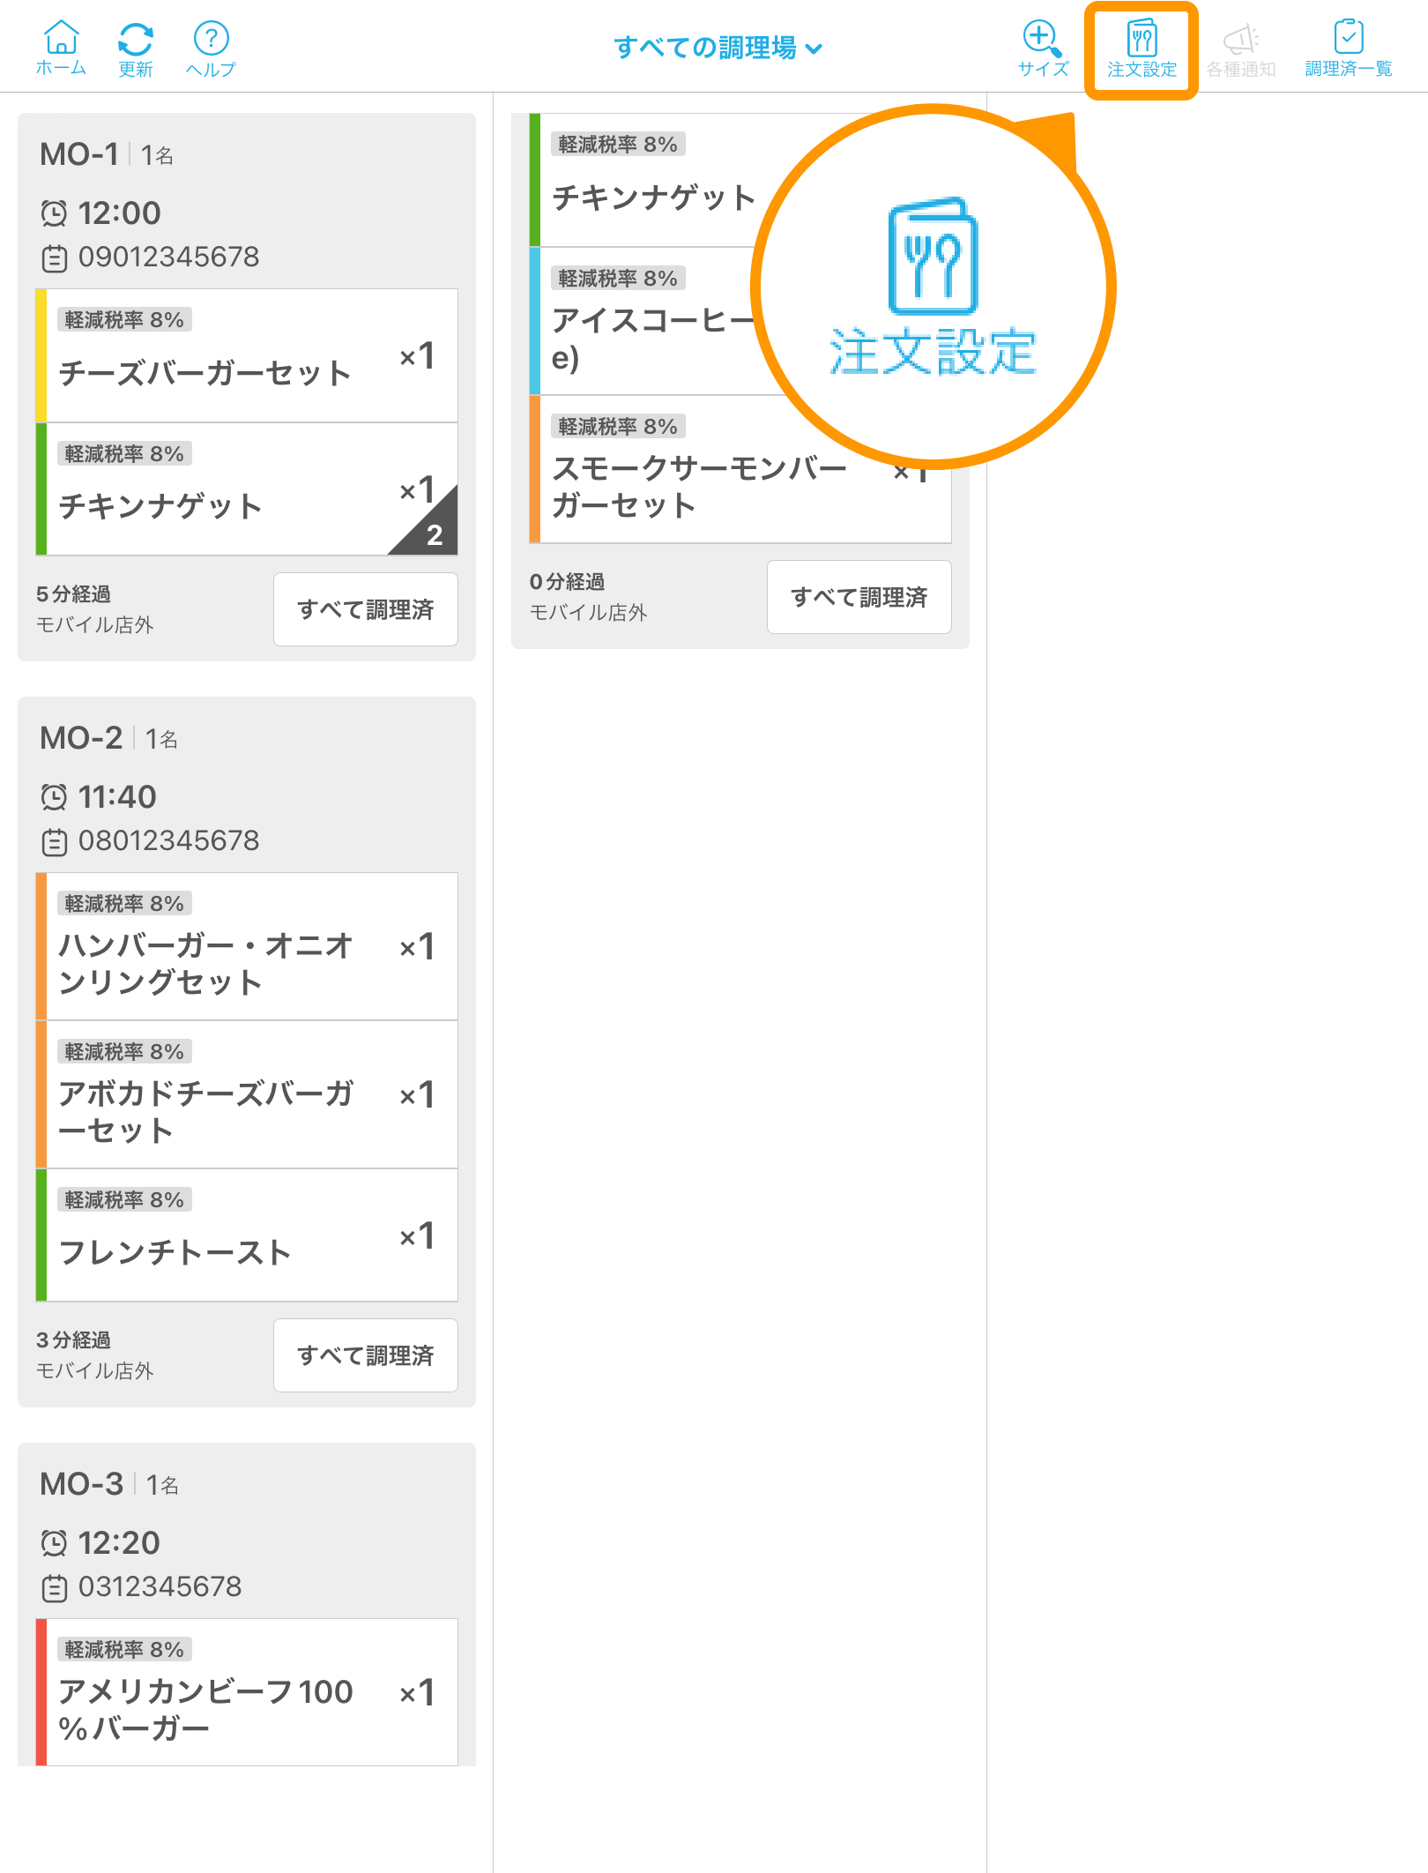Select アメリカンビーフ100%バーガー item
1428x1873 pixels.
247,1692
